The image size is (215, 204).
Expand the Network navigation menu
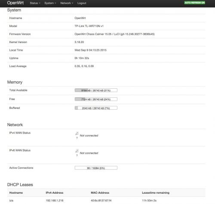(x=67, y=3)
